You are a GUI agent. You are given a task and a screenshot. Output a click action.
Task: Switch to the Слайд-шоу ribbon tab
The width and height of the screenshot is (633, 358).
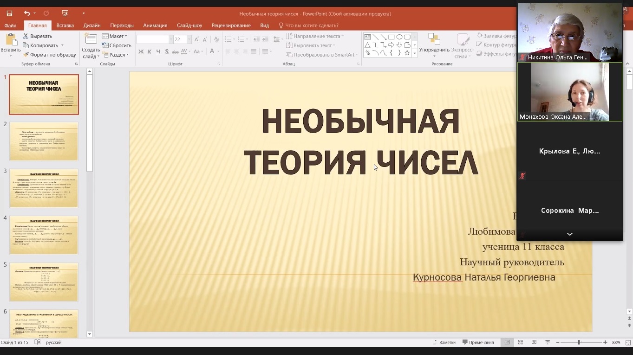(x=189, y=26)
